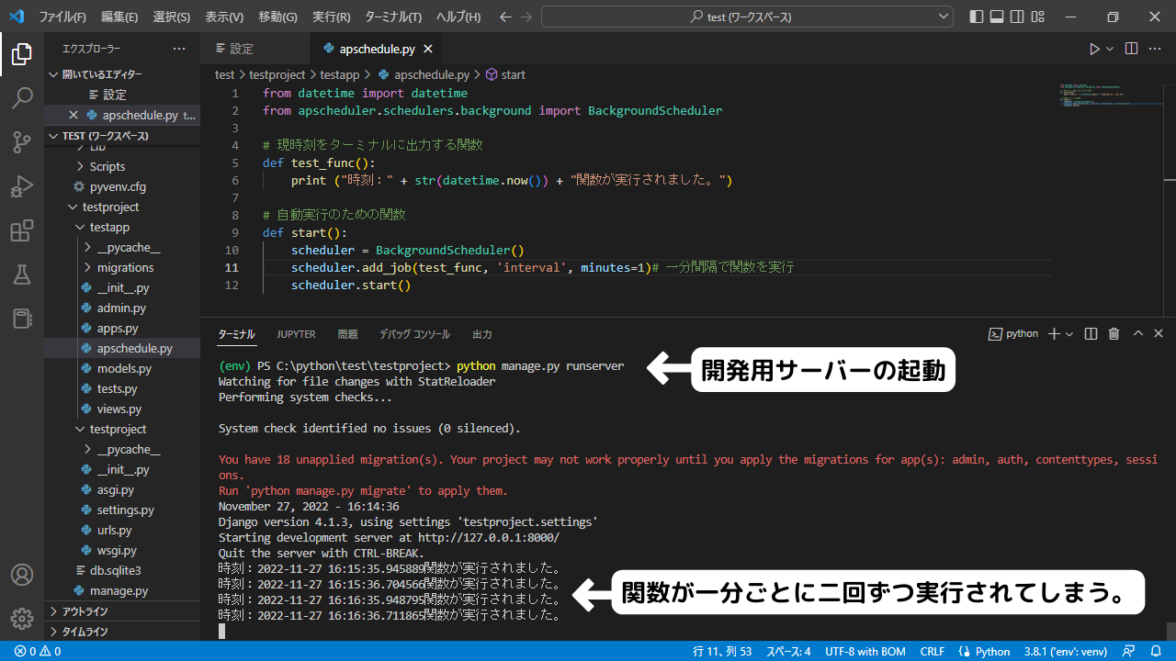Screen dimensions: 1176x661
Task: Maximize the panel with the up chevron
Action: point(1138,334)
